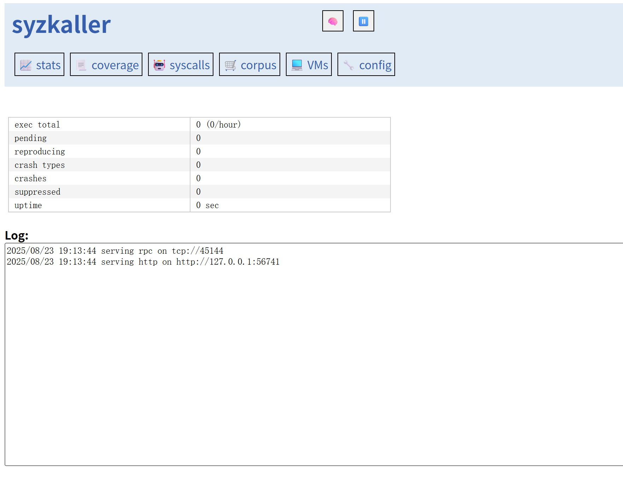Click the serving http log line
The width and height of the screenshot is (623, 477).
143,262
